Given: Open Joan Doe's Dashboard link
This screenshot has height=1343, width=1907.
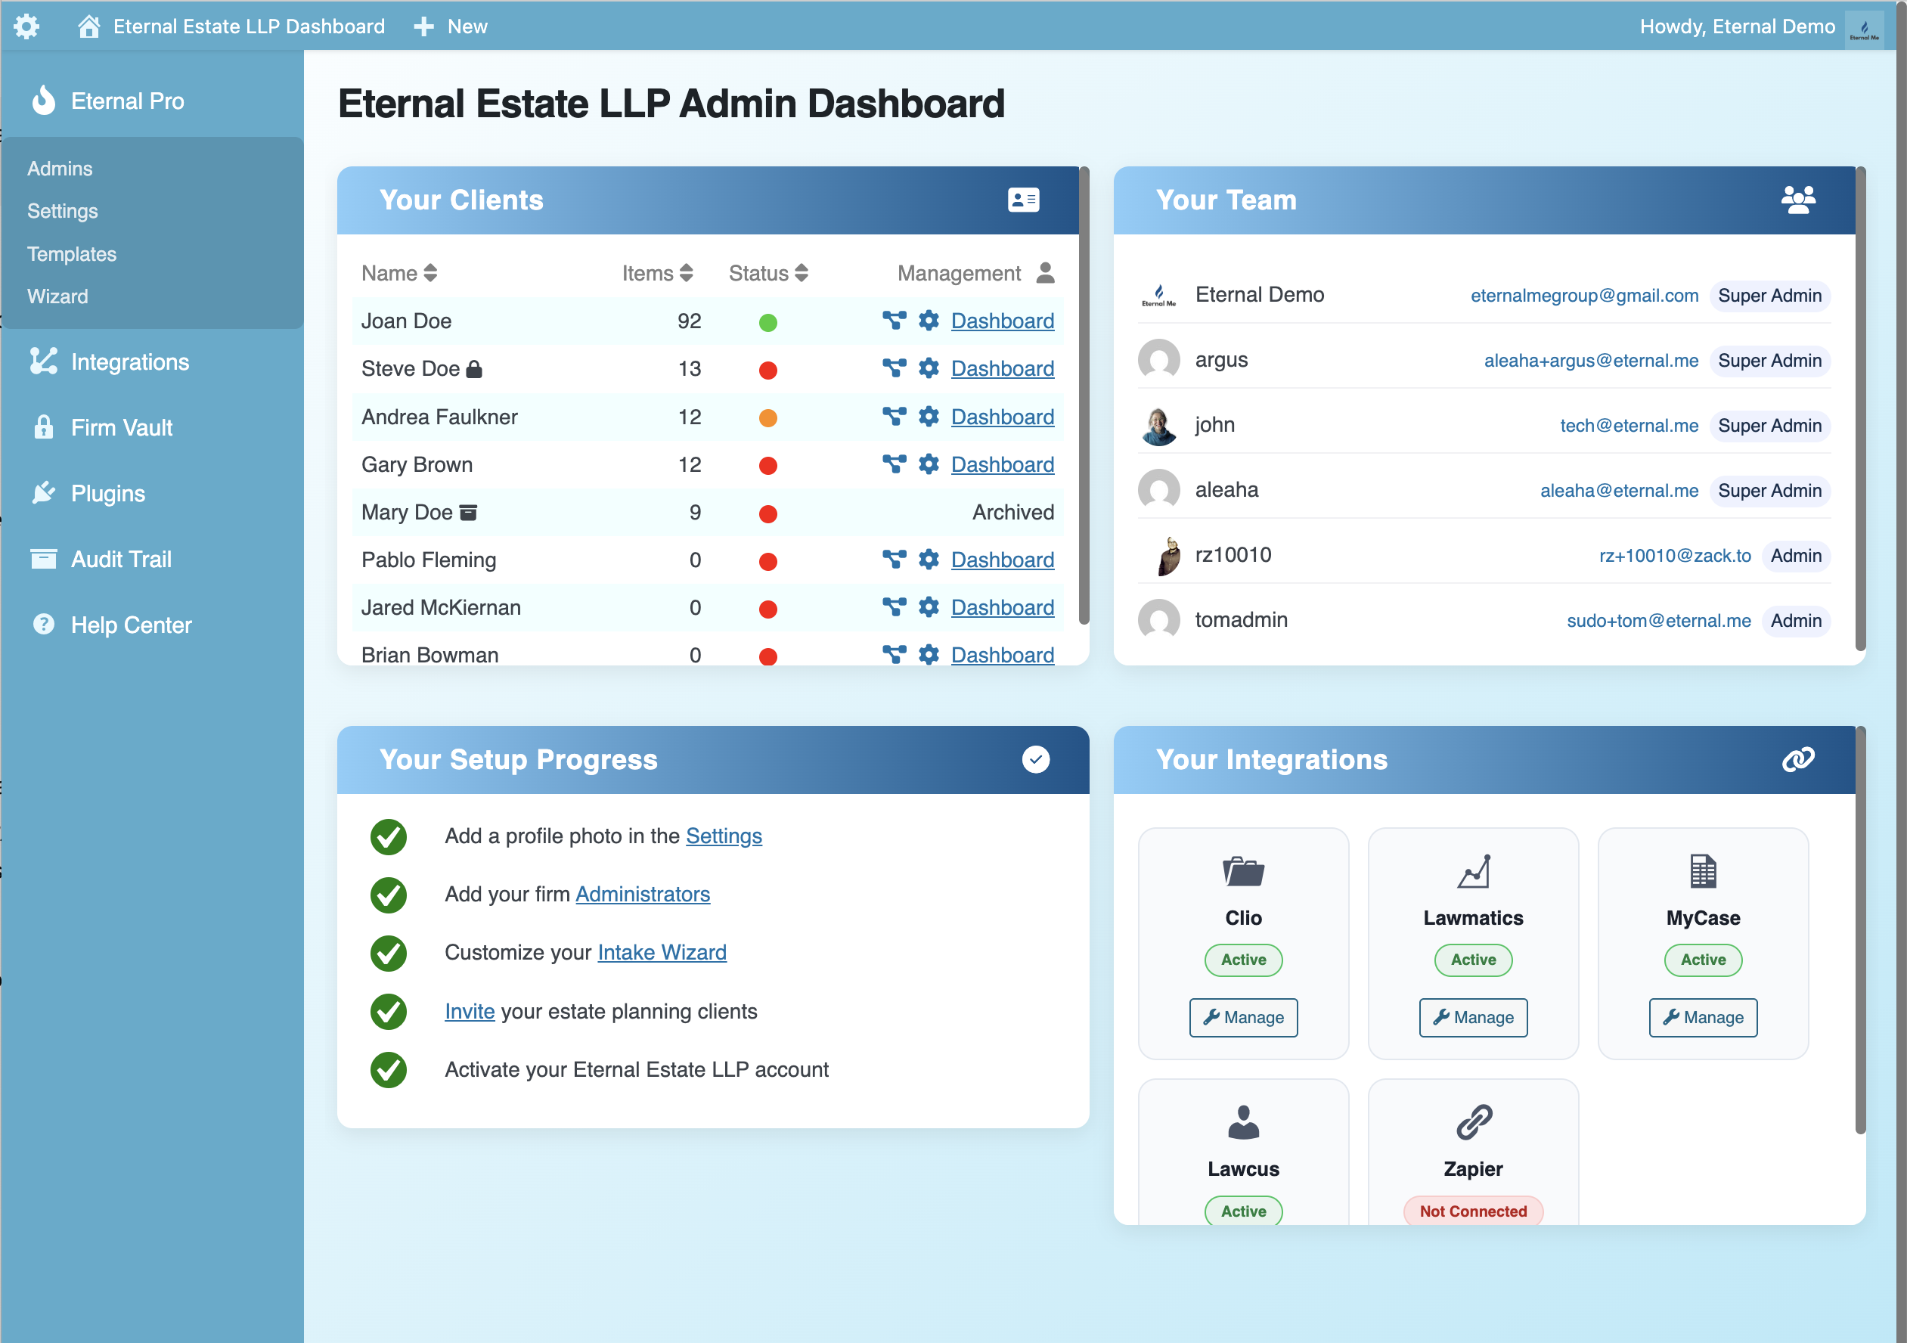Looking at the screenshot, I should tap(1002, 321).
